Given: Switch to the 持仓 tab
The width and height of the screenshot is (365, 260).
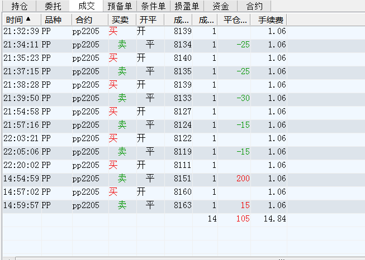Looking at the screenshot, I should 19,7.
